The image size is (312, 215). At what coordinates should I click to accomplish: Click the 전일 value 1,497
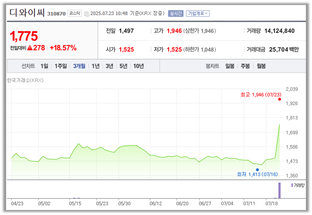click(x=126, y=31)
